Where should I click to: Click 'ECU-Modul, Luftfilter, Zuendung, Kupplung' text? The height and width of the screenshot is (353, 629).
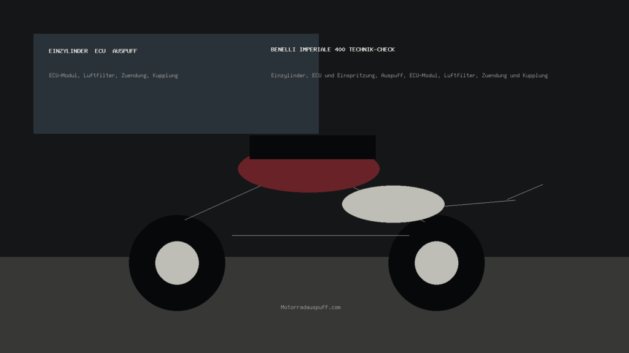114,75
